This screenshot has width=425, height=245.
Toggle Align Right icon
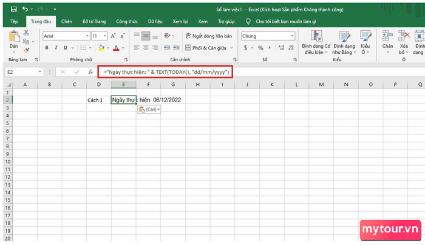[155, 48]
